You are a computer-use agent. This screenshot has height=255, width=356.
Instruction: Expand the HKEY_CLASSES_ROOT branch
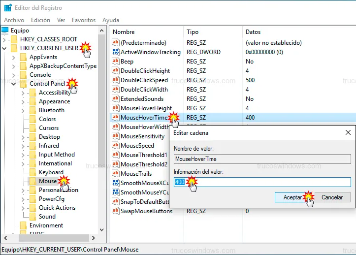[5, 39]
